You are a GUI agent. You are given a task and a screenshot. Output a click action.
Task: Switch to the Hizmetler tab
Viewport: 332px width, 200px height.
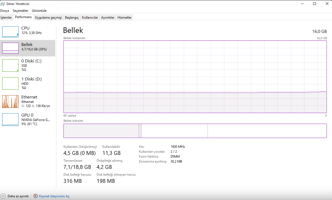124,17
